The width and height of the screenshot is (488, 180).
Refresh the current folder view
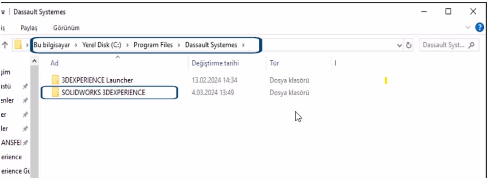409,45
